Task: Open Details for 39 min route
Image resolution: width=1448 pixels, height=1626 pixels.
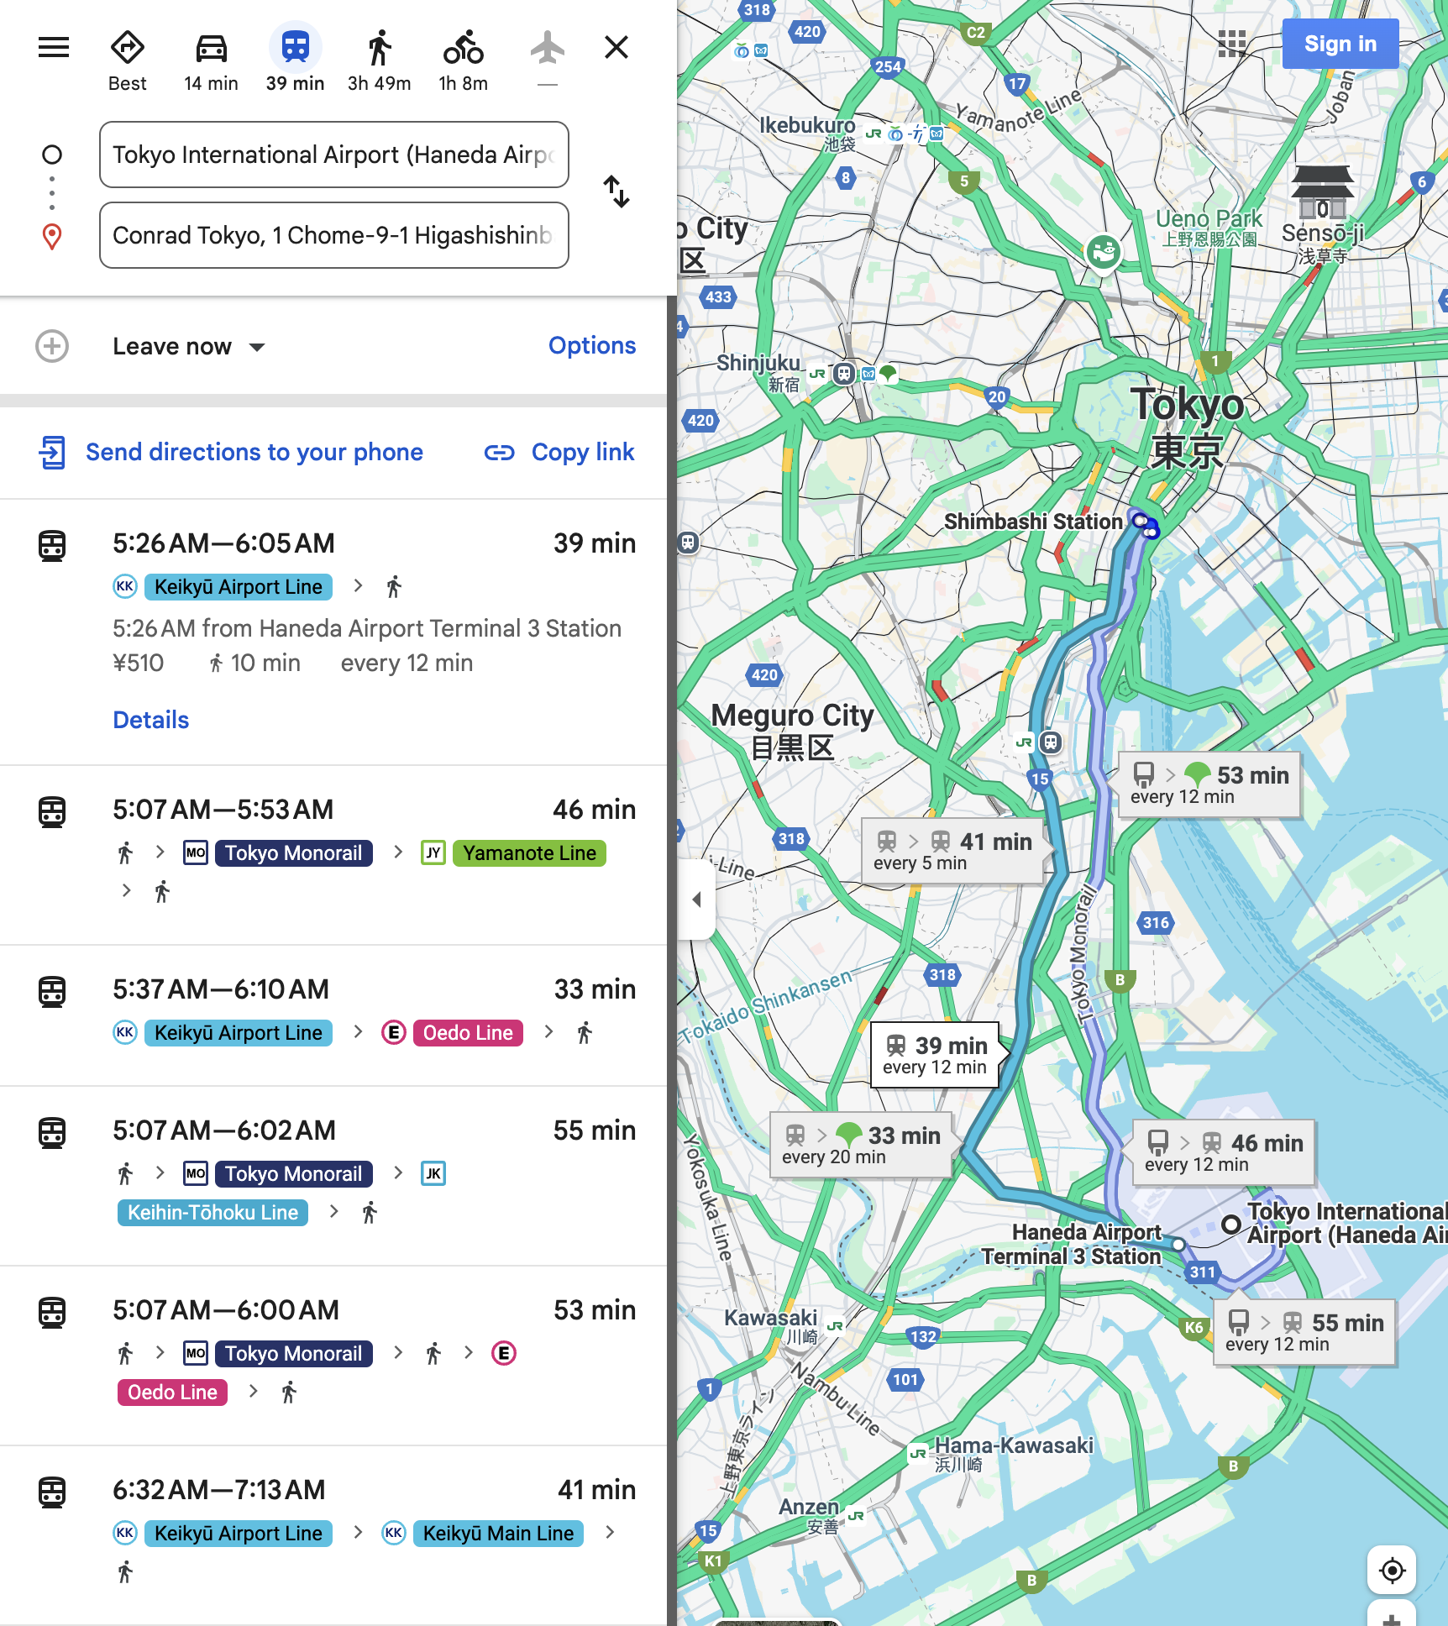Action: point(151,720)
